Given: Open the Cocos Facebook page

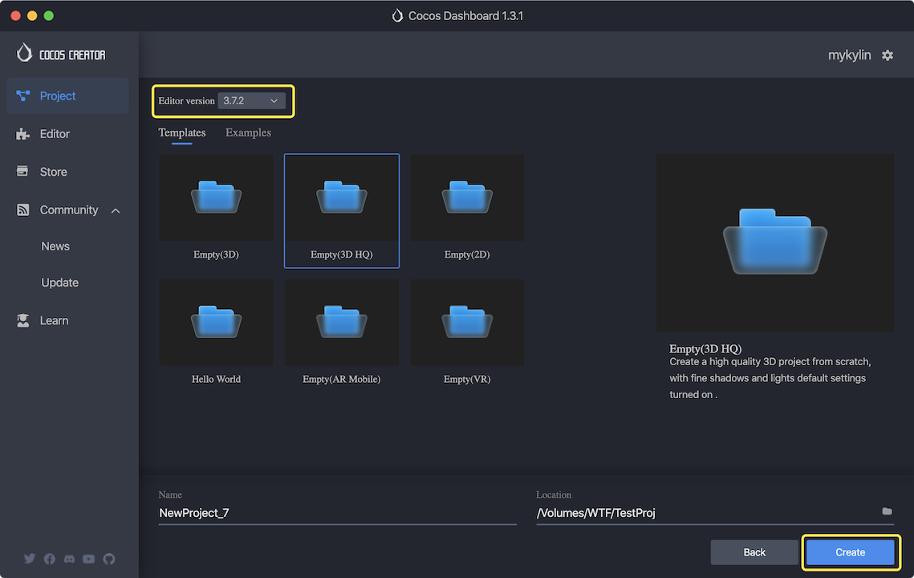Looking at the screenshot, I should (49, 559).
